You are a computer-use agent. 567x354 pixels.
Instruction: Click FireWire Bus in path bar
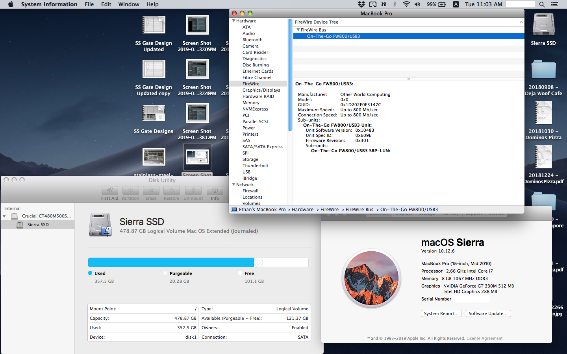click(x=359, y=210)
